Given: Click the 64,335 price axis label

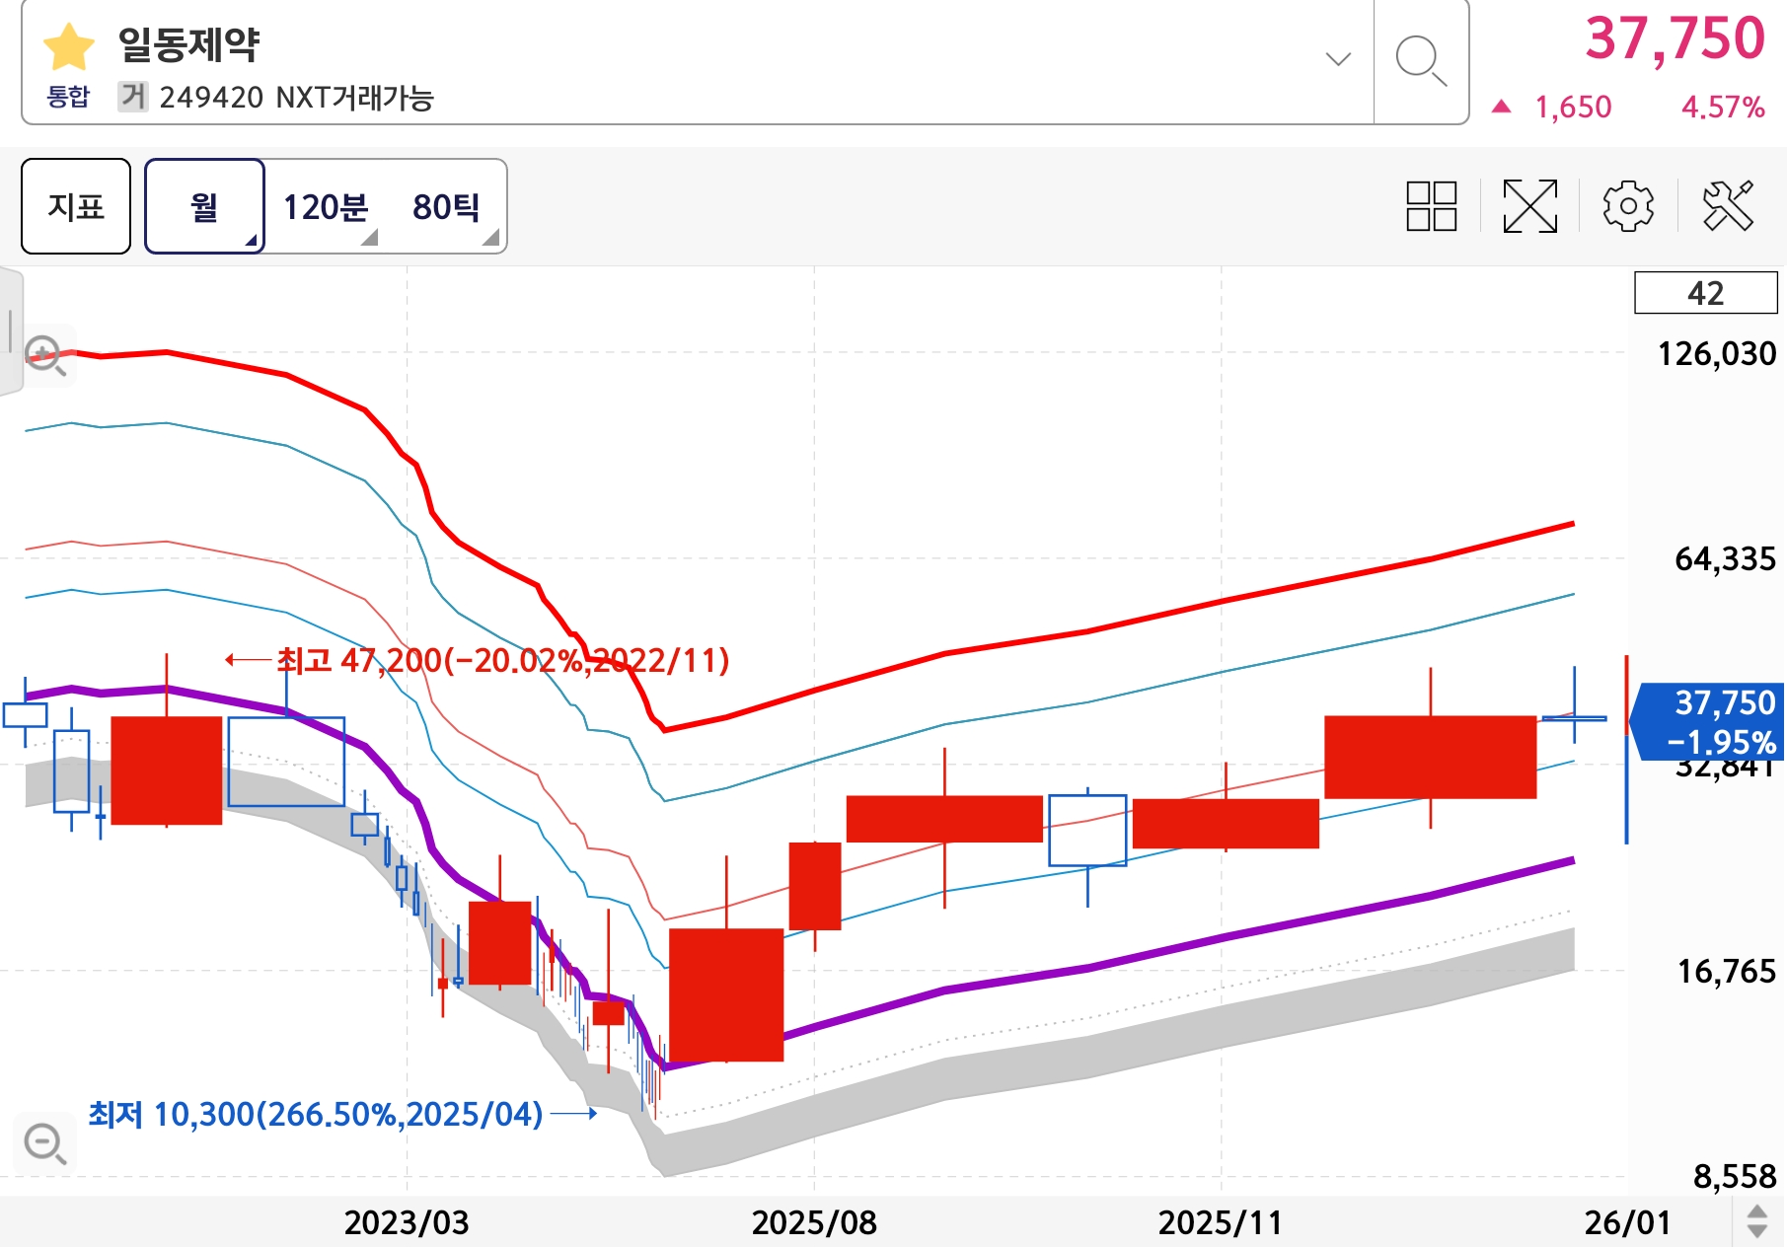Looking at the screenshot, I should coord(1726,558).
